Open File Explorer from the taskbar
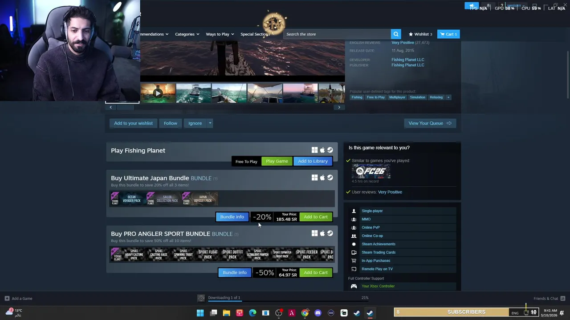Image resolution: width=570 pixels, height=320 pixels. pos(226,313)
